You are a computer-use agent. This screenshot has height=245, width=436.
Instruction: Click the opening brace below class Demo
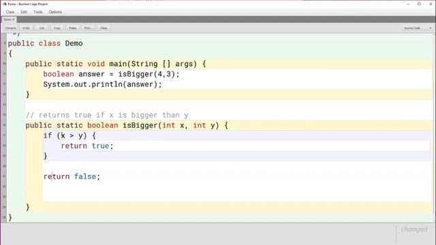click(10, 54)
